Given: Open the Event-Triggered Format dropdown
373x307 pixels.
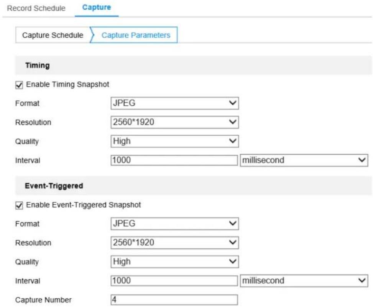Looking at the screenshot, I should pos(174,223).
